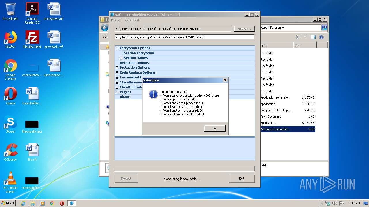Open the help icon in Explorer window

click(x=321, y=37)
